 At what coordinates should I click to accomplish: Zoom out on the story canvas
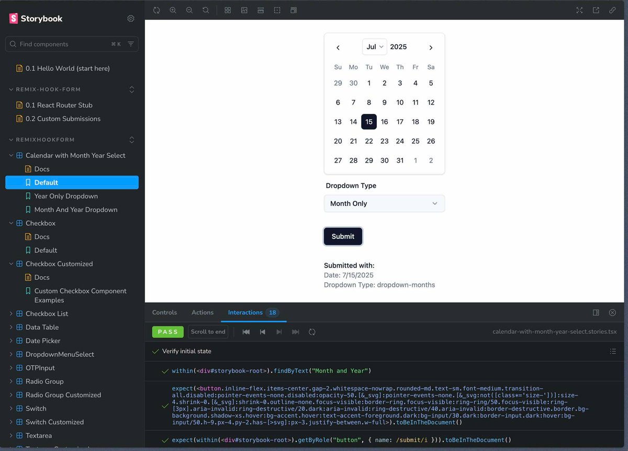tap(189, 10)
